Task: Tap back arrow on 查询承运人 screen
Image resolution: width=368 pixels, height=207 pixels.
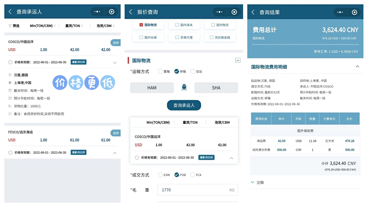Action: 10,12
